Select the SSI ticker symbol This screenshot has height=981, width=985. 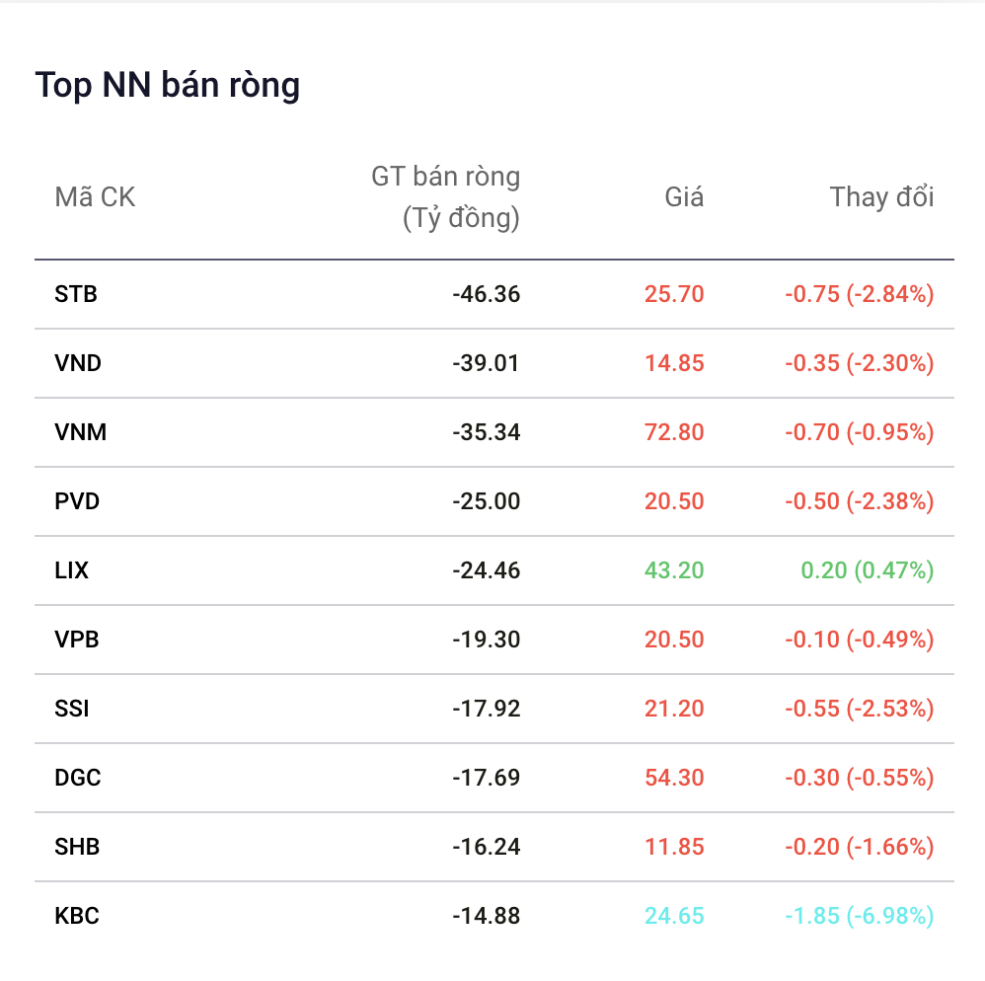coord(72,709)
